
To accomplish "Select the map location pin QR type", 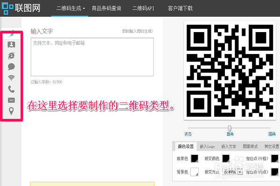I will pyautogui.click(x=11, y=111).
